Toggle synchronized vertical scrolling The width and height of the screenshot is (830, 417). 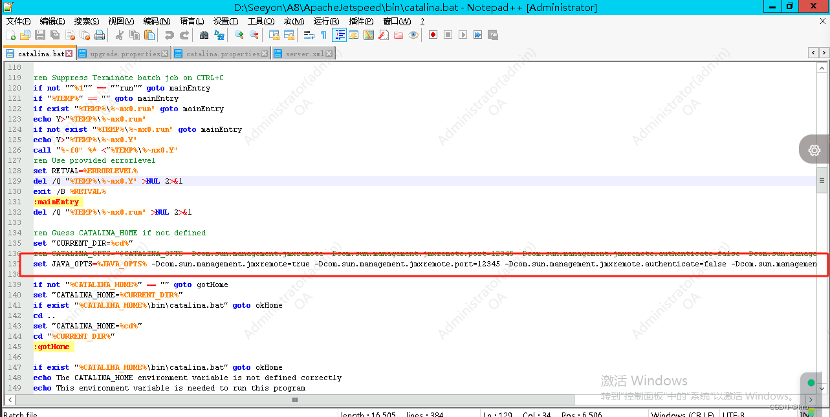[274, 35]
